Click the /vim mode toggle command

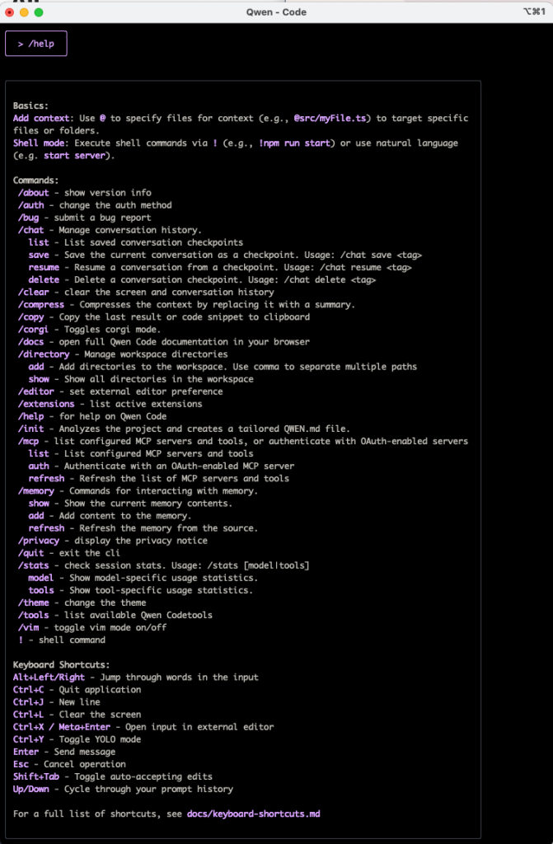click(28, 627)
